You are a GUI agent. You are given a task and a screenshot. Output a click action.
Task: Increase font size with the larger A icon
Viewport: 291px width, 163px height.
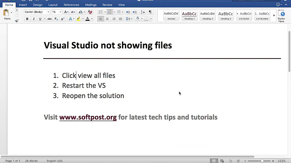click(x=66, y=12)
